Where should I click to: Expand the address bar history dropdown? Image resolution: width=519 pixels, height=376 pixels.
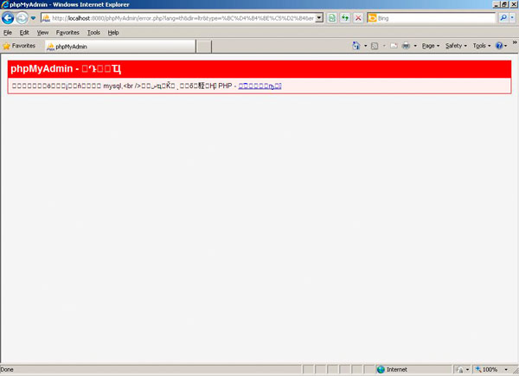[318, 18]
